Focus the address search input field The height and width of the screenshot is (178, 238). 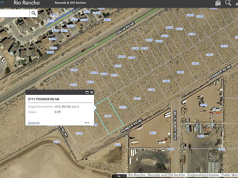pos(14,13)
